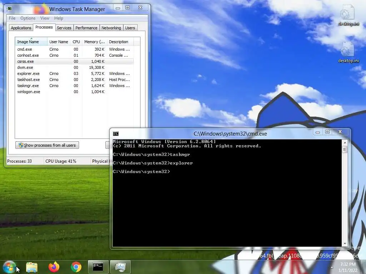The image size is (366, 274).
Task: Switch to the Processes tab
Action: coord(44,27)
